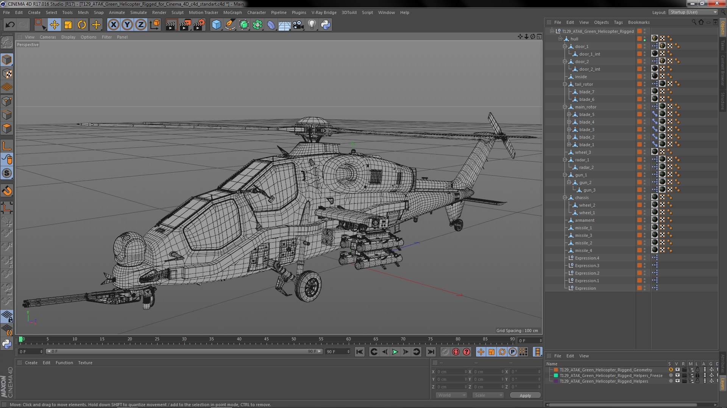Click the Helpers_Freeze layer green swatch
Image resolution: width=727 pixels, height=408 pixels.
556,376
